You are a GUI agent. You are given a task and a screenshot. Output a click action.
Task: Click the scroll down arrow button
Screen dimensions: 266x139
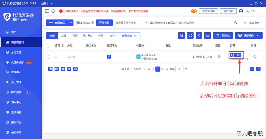click(x=252, y=69)
